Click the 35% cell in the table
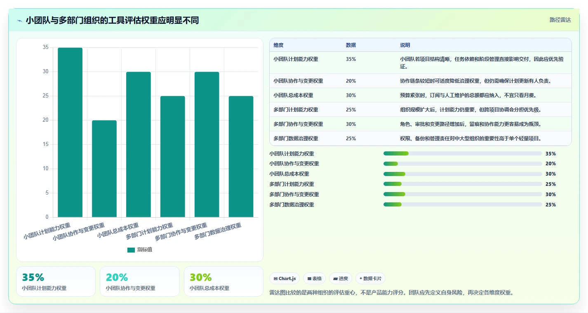 [x=351, y=59]
